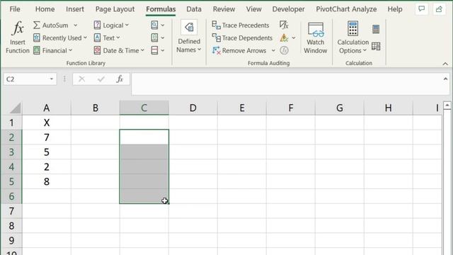453x255 pixels.
Task: Open the File tab
Action: tap(15, 9)
